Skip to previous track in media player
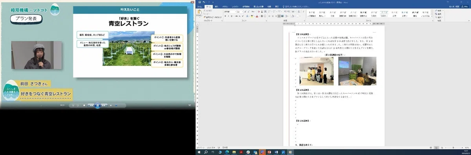The width and height of the screenshot is (471, 155). pos(91,105)
